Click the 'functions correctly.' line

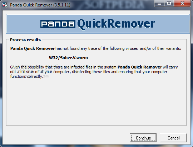click(27, 76)
